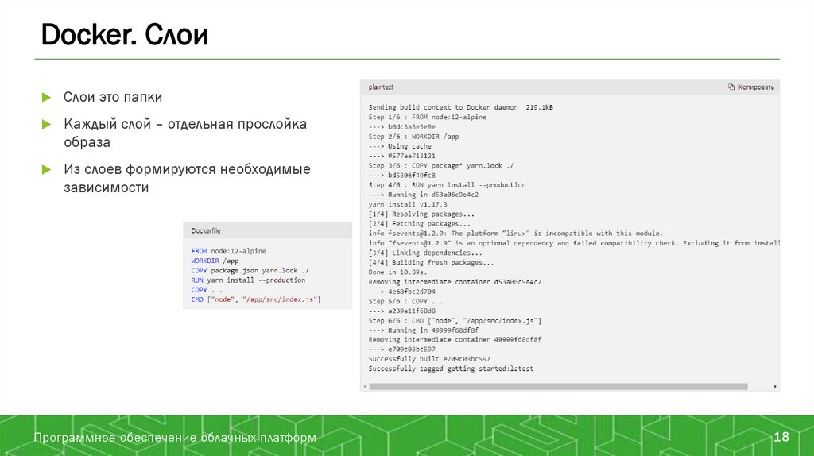The height and width of the screenshot is (456, 814).
Task: Click the copy icon beside Копировать
Action: pos(731,87)
